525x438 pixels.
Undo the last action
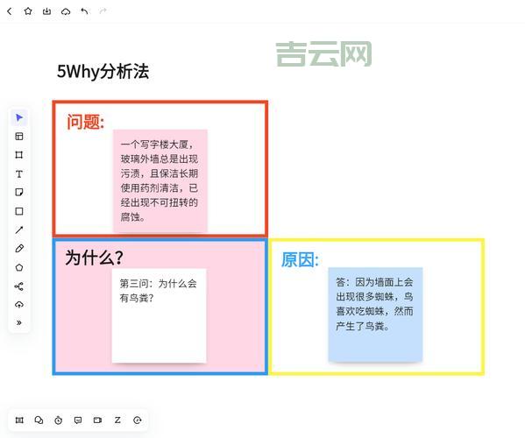pos(84,11)
